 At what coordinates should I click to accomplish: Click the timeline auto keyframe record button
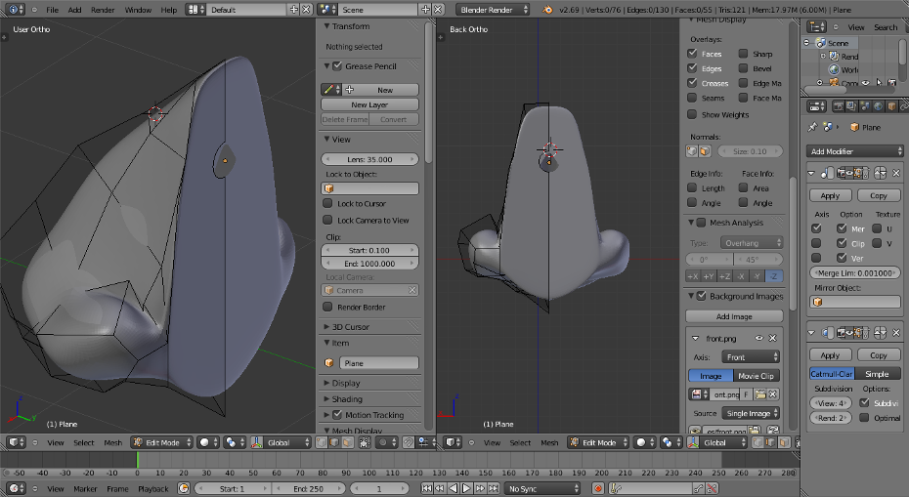click(x=597, y=488)
